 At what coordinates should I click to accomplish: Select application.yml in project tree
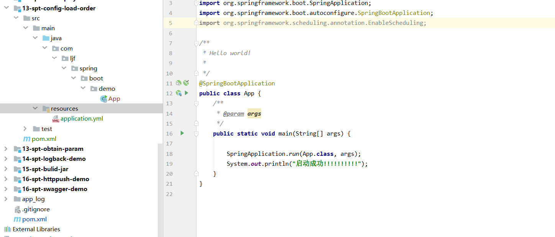click(82, 119)
